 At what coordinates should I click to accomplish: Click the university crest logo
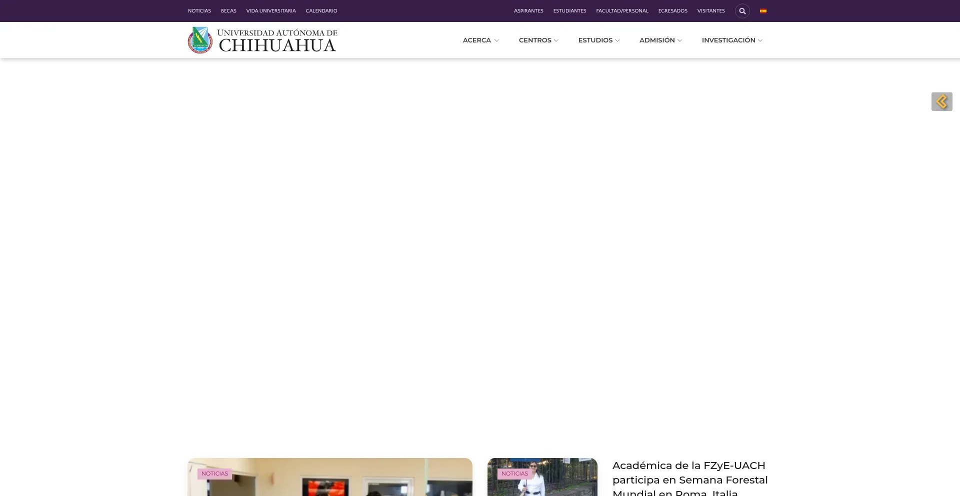200,40
